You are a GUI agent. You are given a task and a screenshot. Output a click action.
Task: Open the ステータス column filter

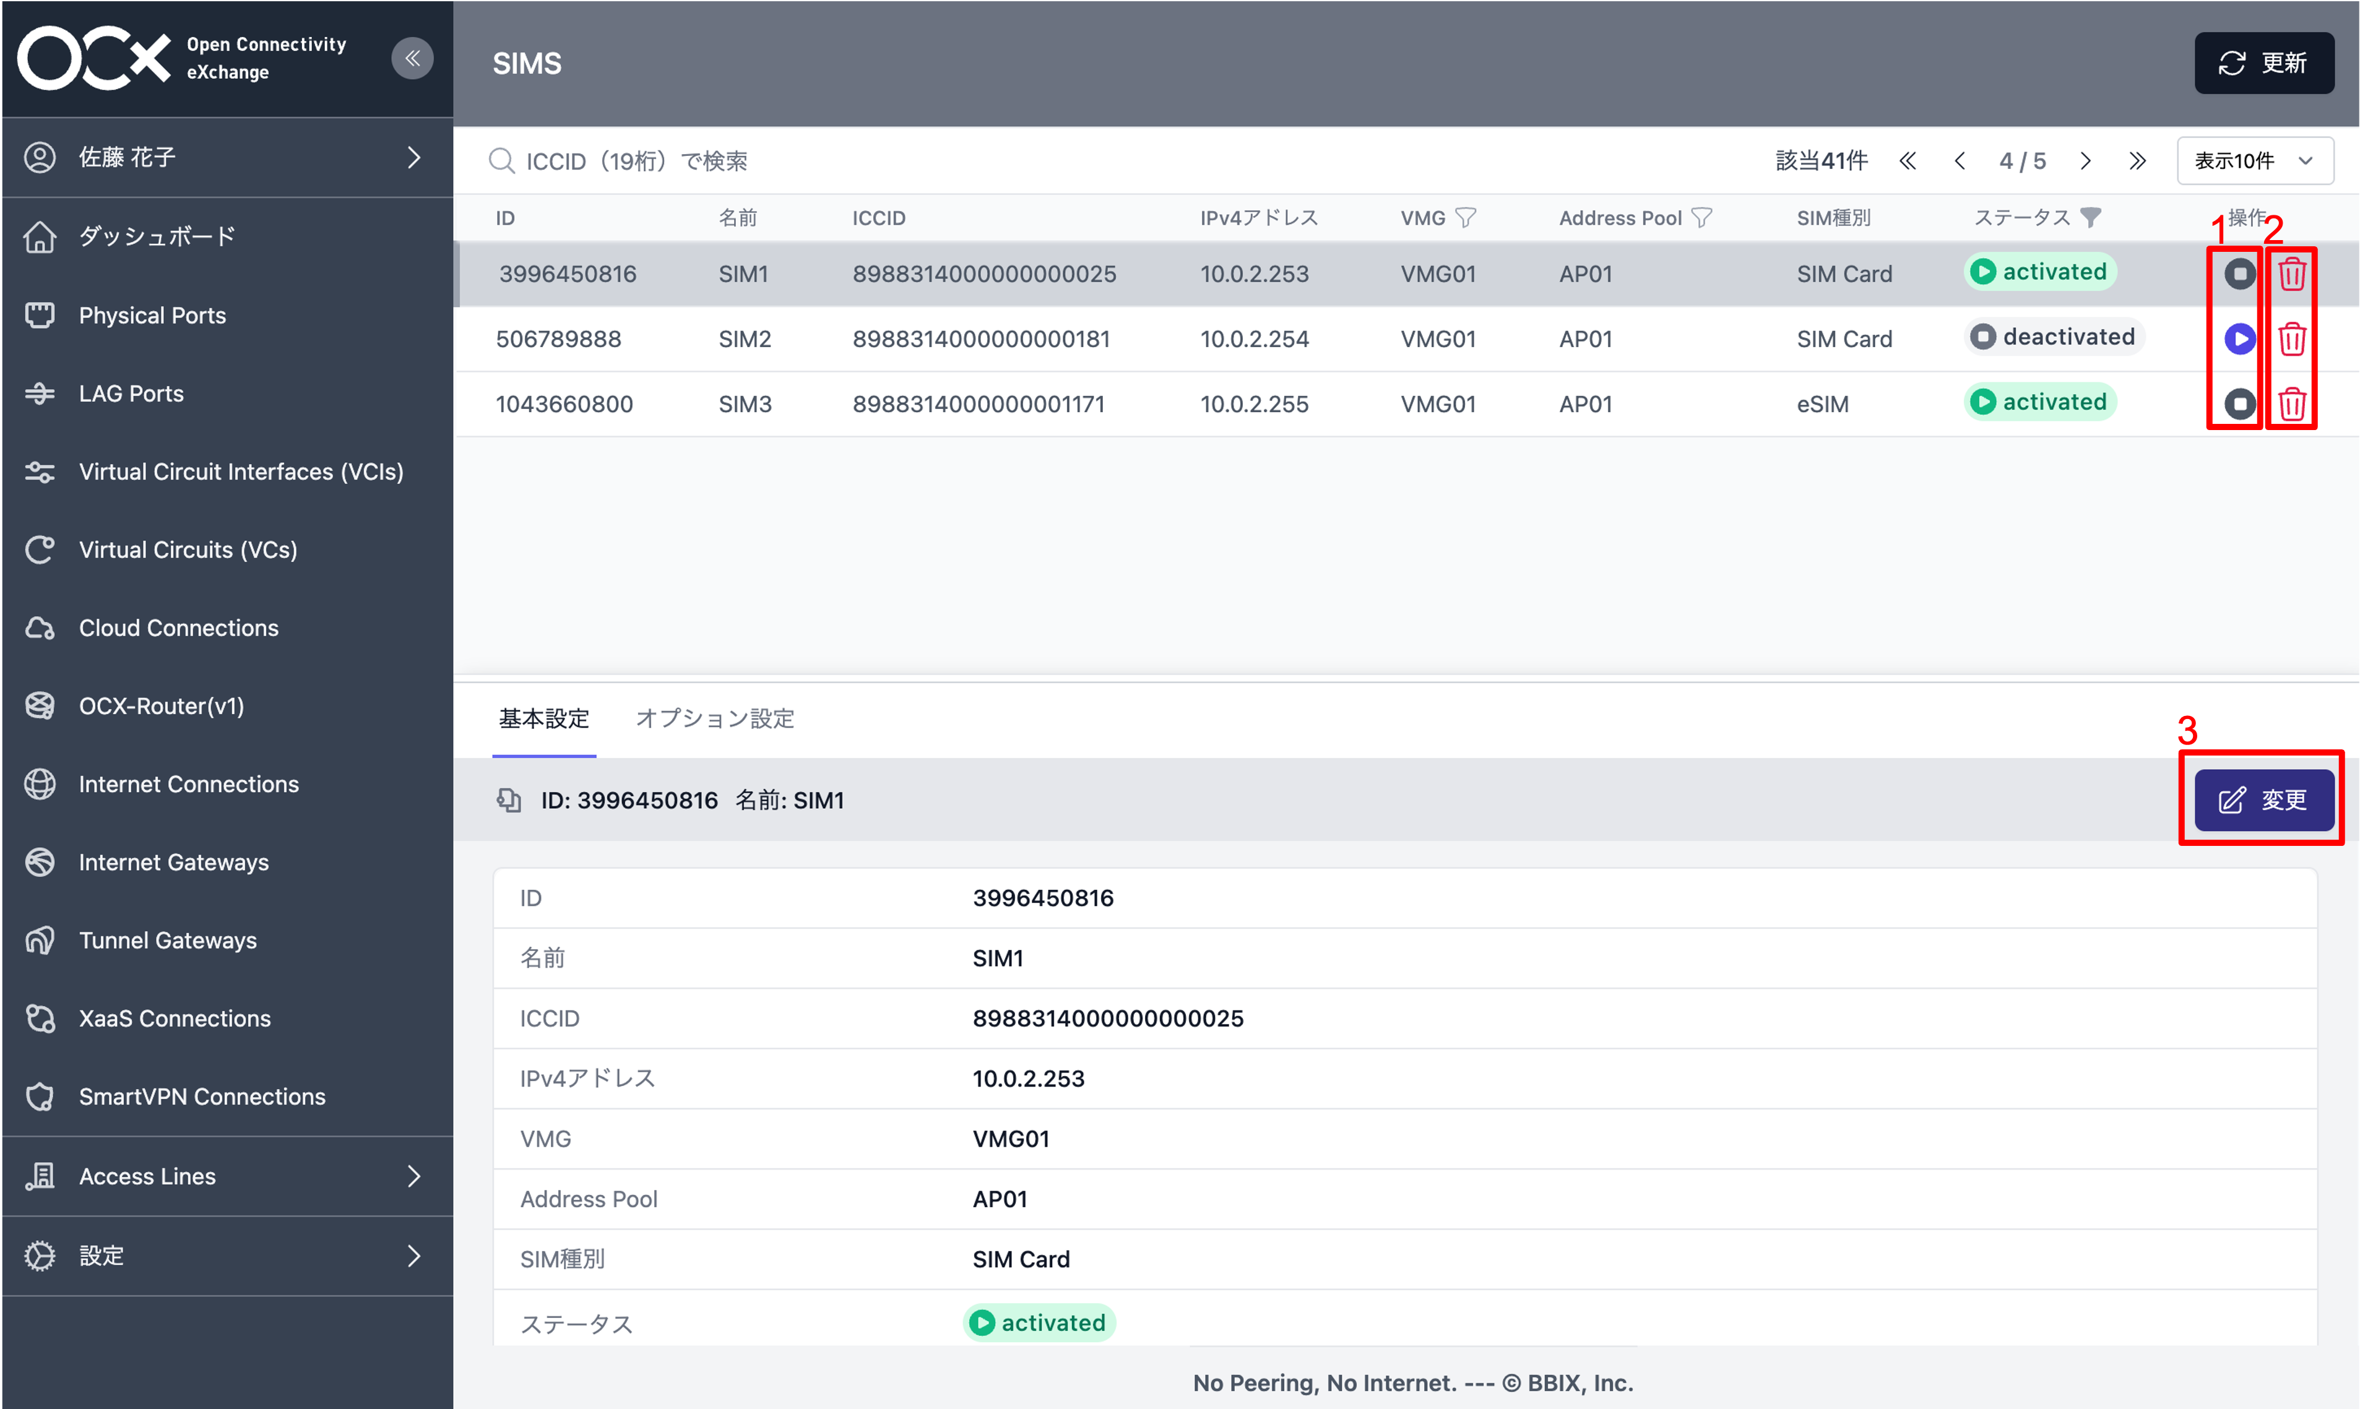(x=2090, y=217)
